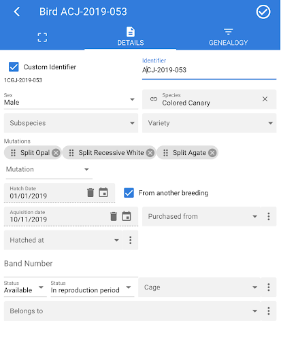Switch to the Genealogy tab
This screenshot has height=348, width=281.
coord(229,37)
